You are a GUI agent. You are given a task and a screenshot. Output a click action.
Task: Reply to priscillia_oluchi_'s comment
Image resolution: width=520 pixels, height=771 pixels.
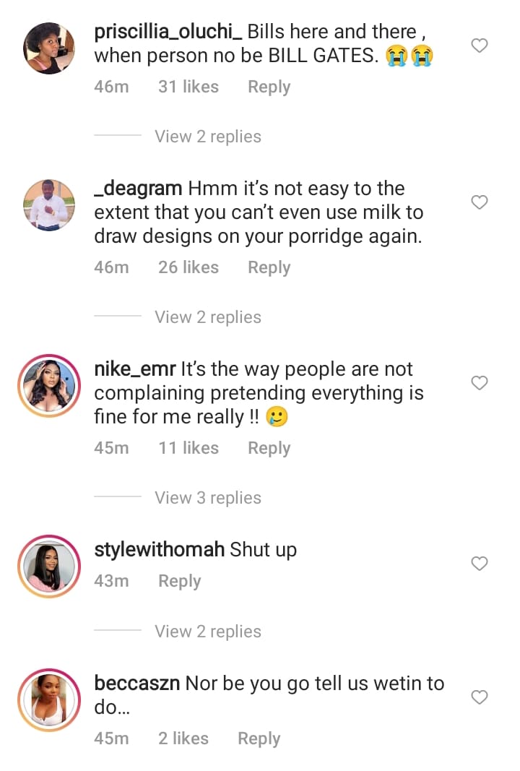point(269,87)
